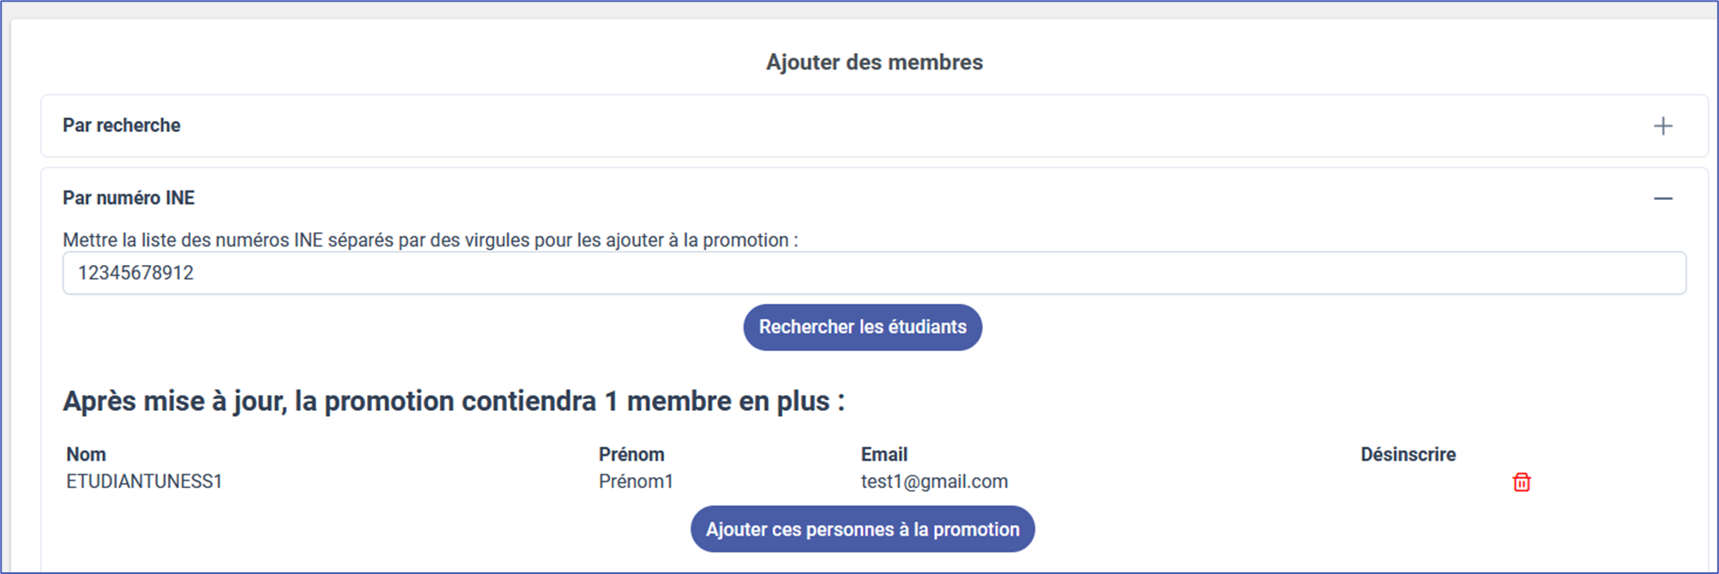This screenshot has height=574, width=1719.
Task: Click the 'Après mise à jour' summary heading
Action: (453, 401)
